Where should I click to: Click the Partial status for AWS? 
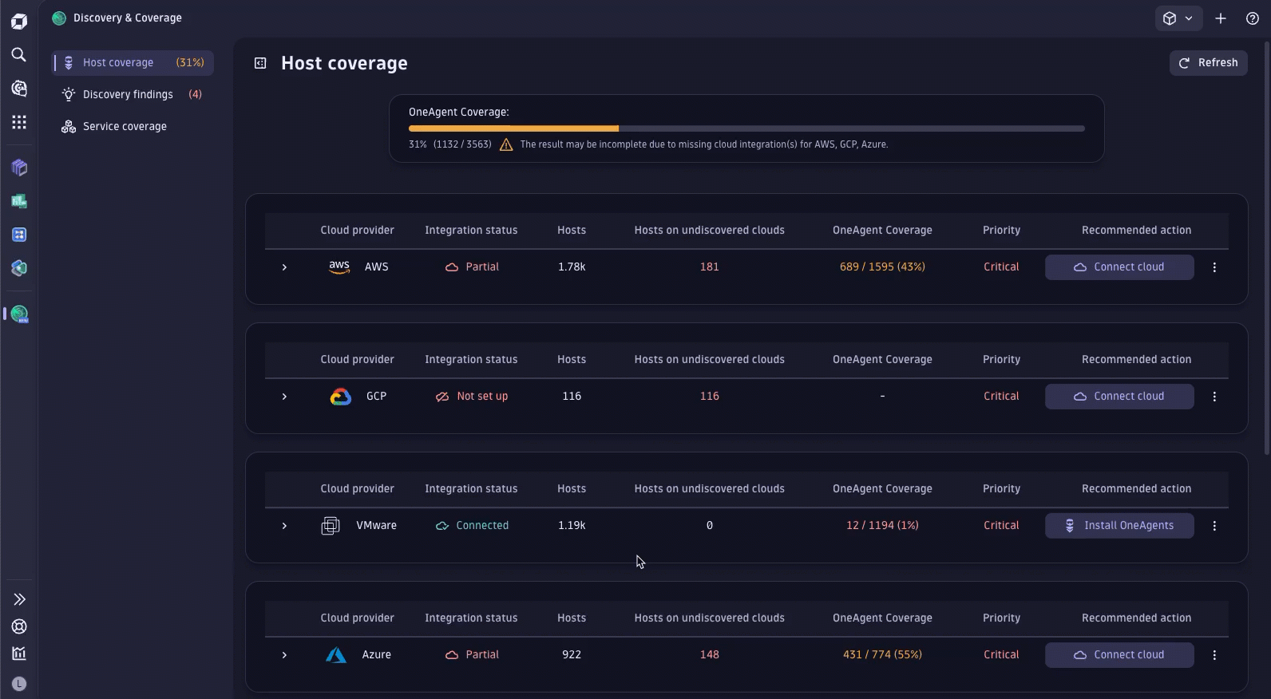(472, 267)
